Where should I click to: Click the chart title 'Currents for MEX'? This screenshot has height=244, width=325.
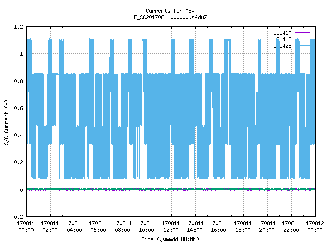[170, 11]
